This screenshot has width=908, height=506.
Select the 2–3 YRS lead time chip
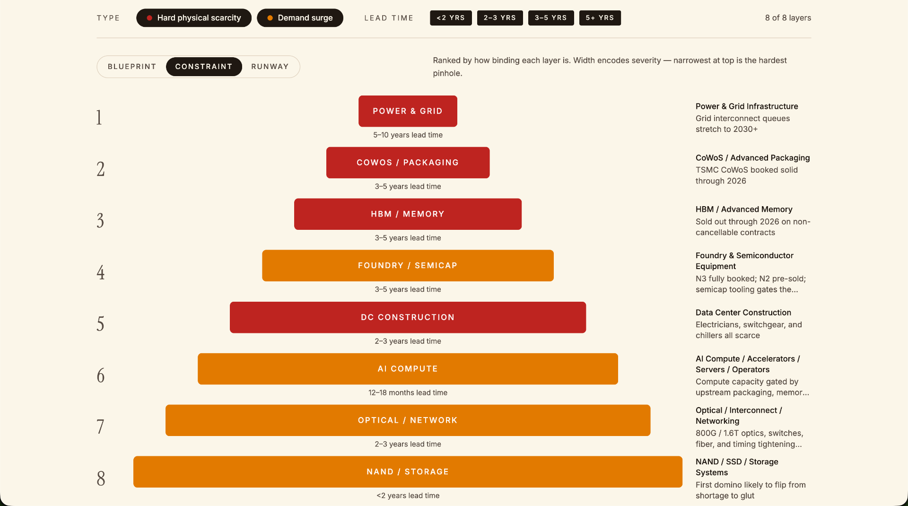click(500, 18)
